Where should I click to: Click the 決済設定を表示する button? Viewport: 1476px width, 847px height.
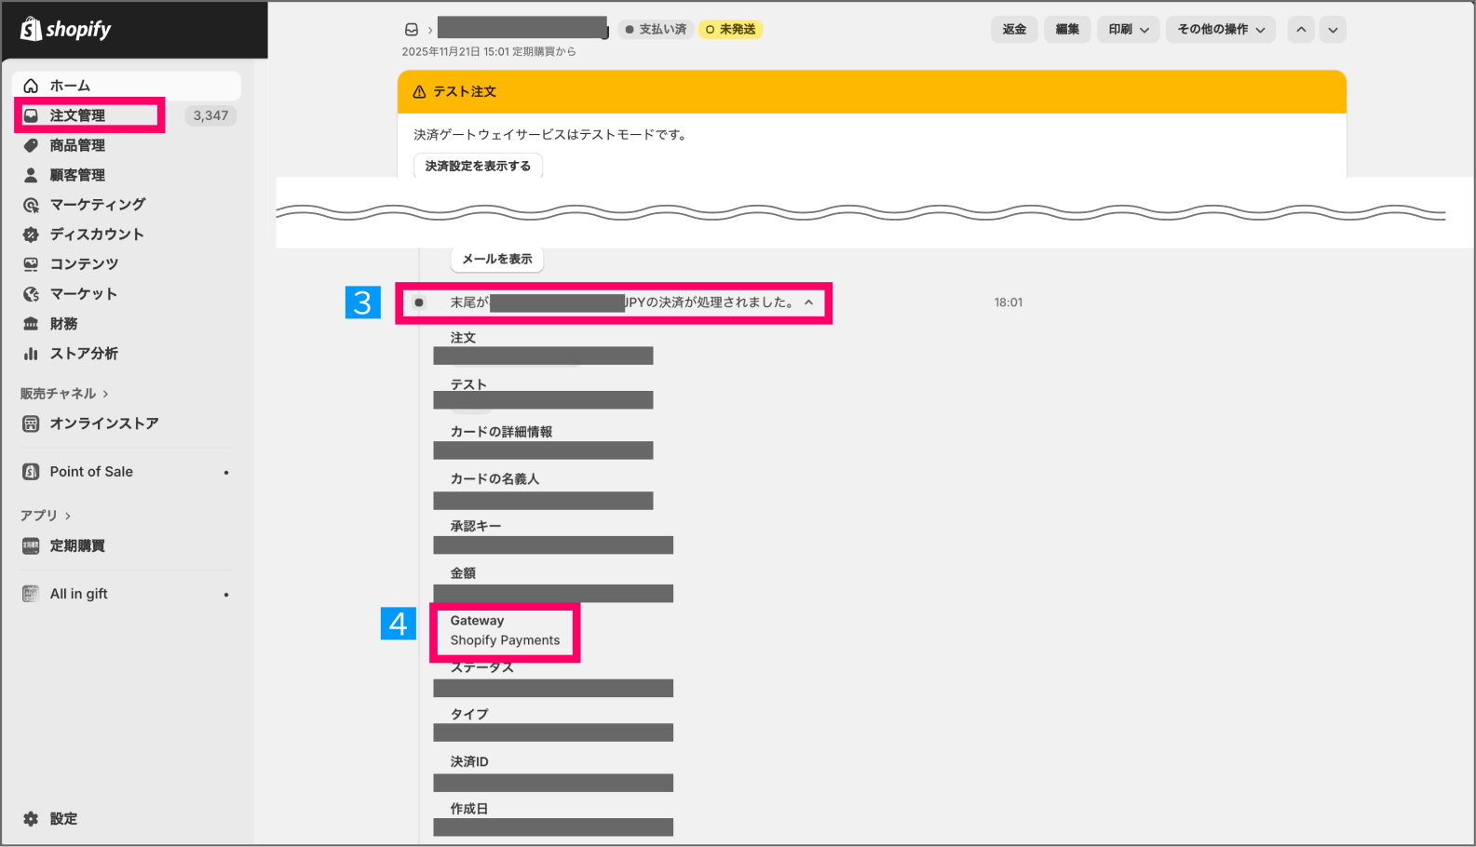478,166
